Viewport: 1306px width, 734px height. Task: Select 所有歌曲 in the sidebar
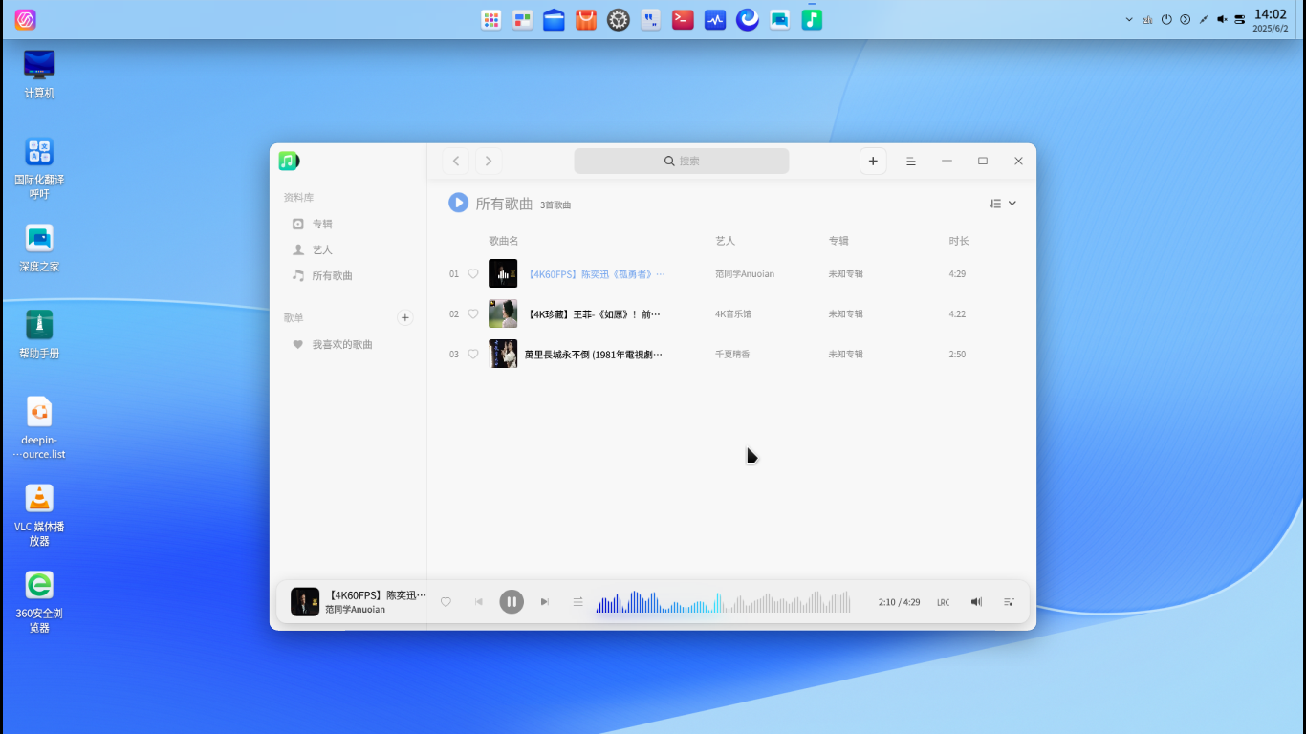point(350,275)
